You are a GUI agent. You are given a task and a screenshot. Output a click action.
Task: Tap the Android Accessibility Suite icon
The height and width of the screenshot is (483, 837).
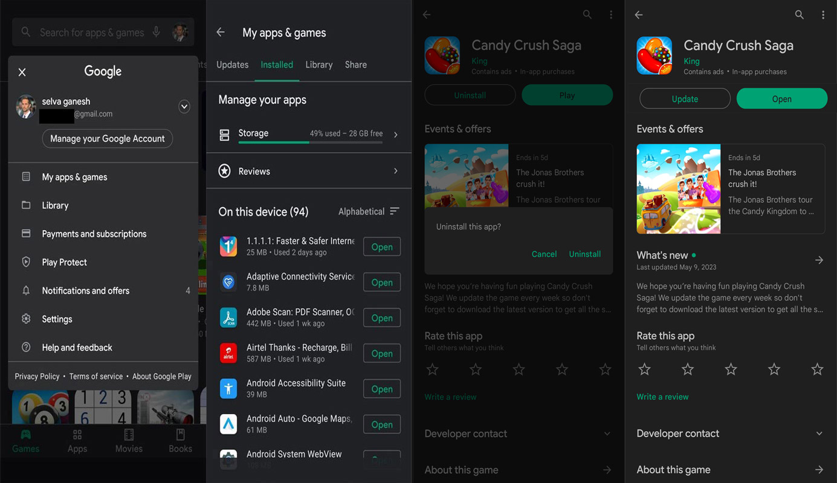pos(228,389)
